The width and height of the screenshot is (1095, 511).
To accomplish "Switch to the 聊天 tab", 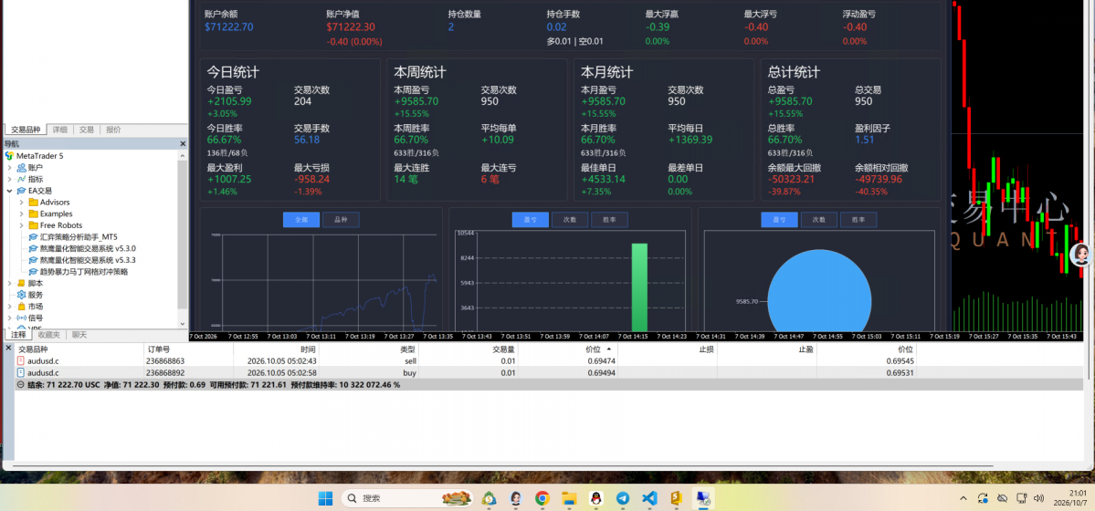I will (79, 335).
